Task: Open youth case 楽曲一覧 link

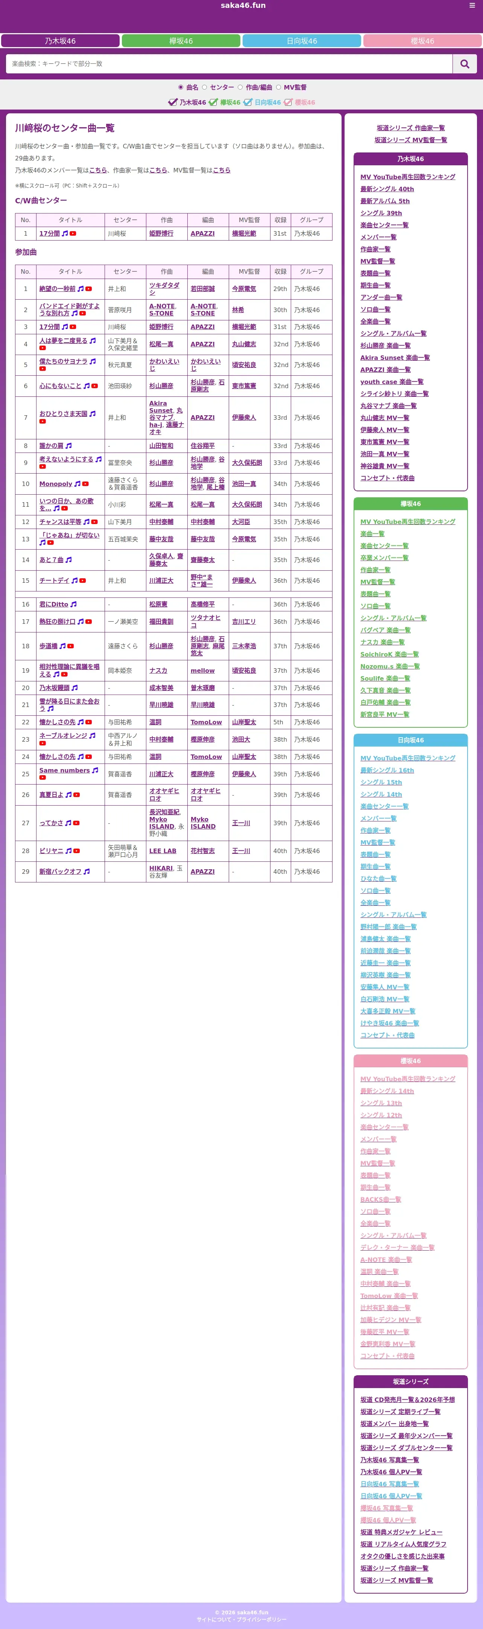Action: click(392, 382)
